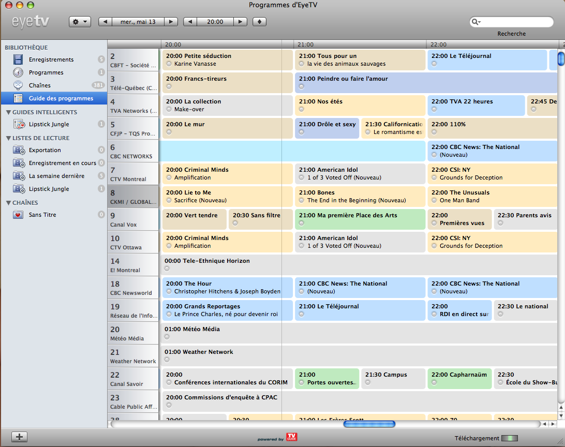
Task: Collapse the CHAÎNES sidebar section
Action: click(8, 203)
